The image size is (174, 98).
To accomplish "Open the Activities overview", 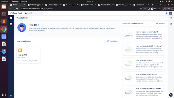I will [5, 2].
